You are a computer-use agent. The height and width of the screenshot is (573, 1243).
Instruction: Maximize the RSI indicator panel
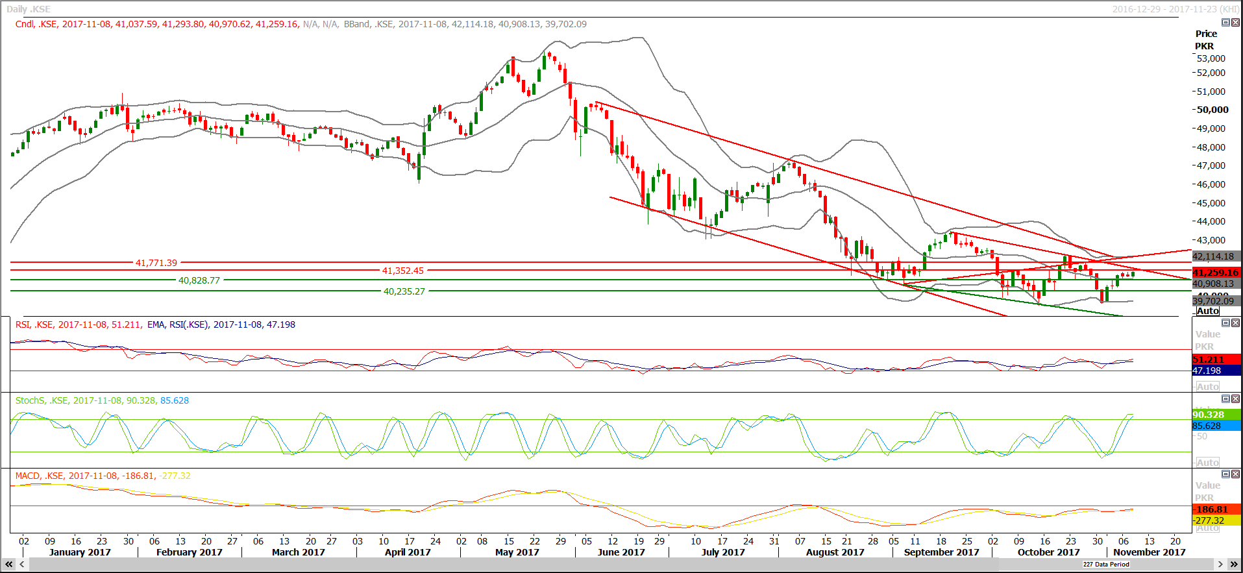1225,323
